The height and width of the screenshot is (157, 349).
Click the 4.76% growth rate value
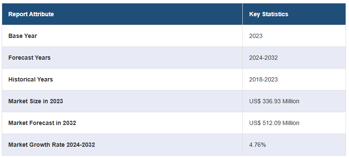coord(257,145)
